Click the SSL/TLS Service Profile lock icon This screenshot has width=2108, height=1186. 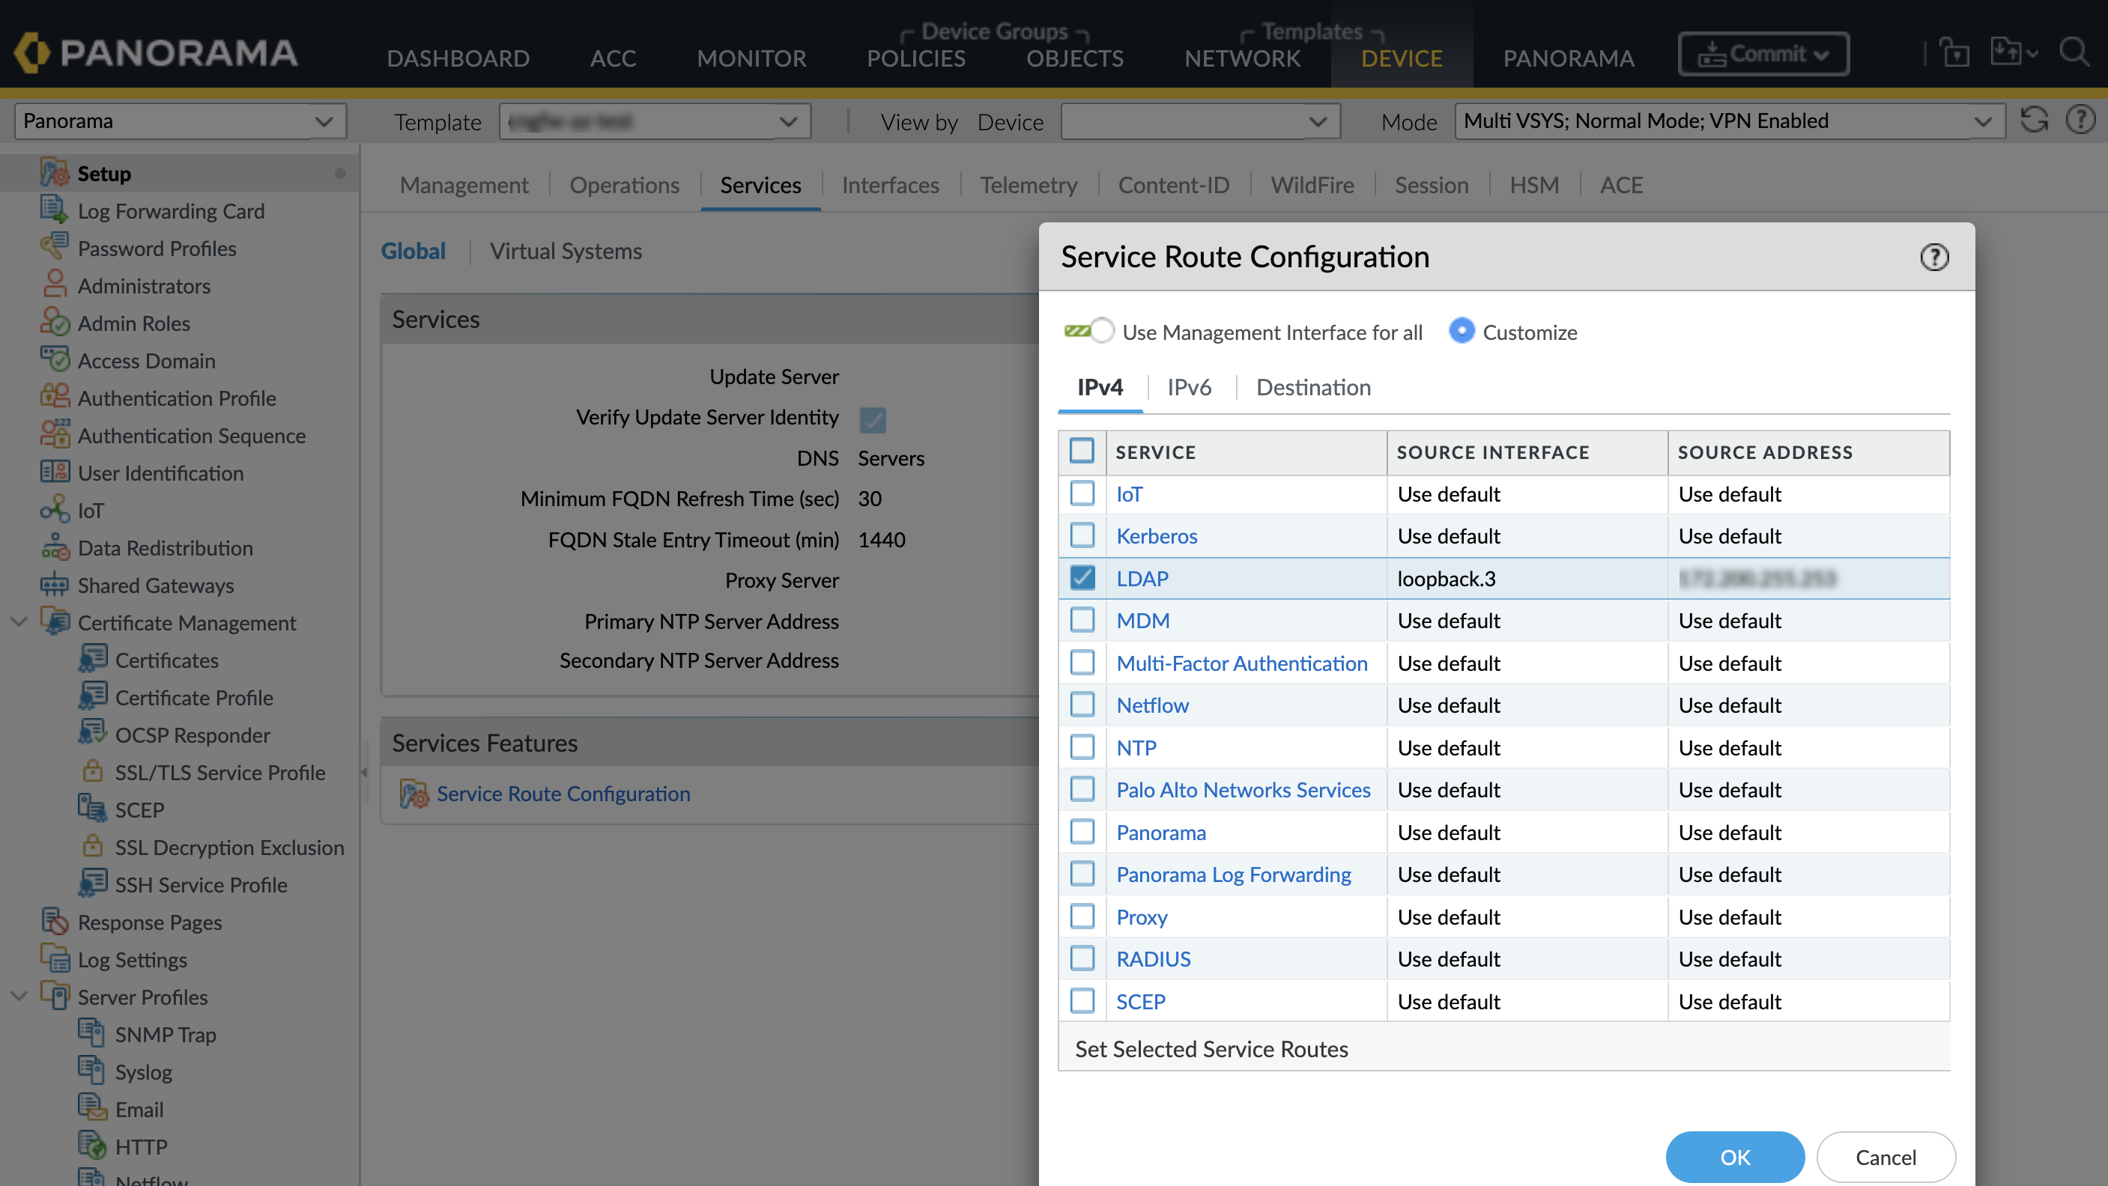(92, 771)
